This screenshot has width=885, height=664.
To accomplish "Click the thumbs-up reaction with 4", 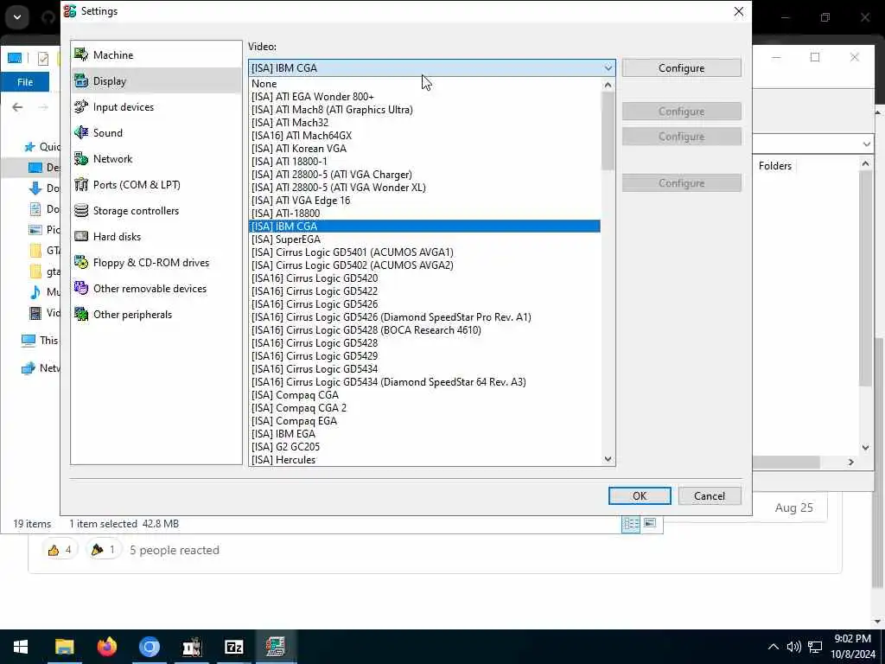I will coord(60,550).
